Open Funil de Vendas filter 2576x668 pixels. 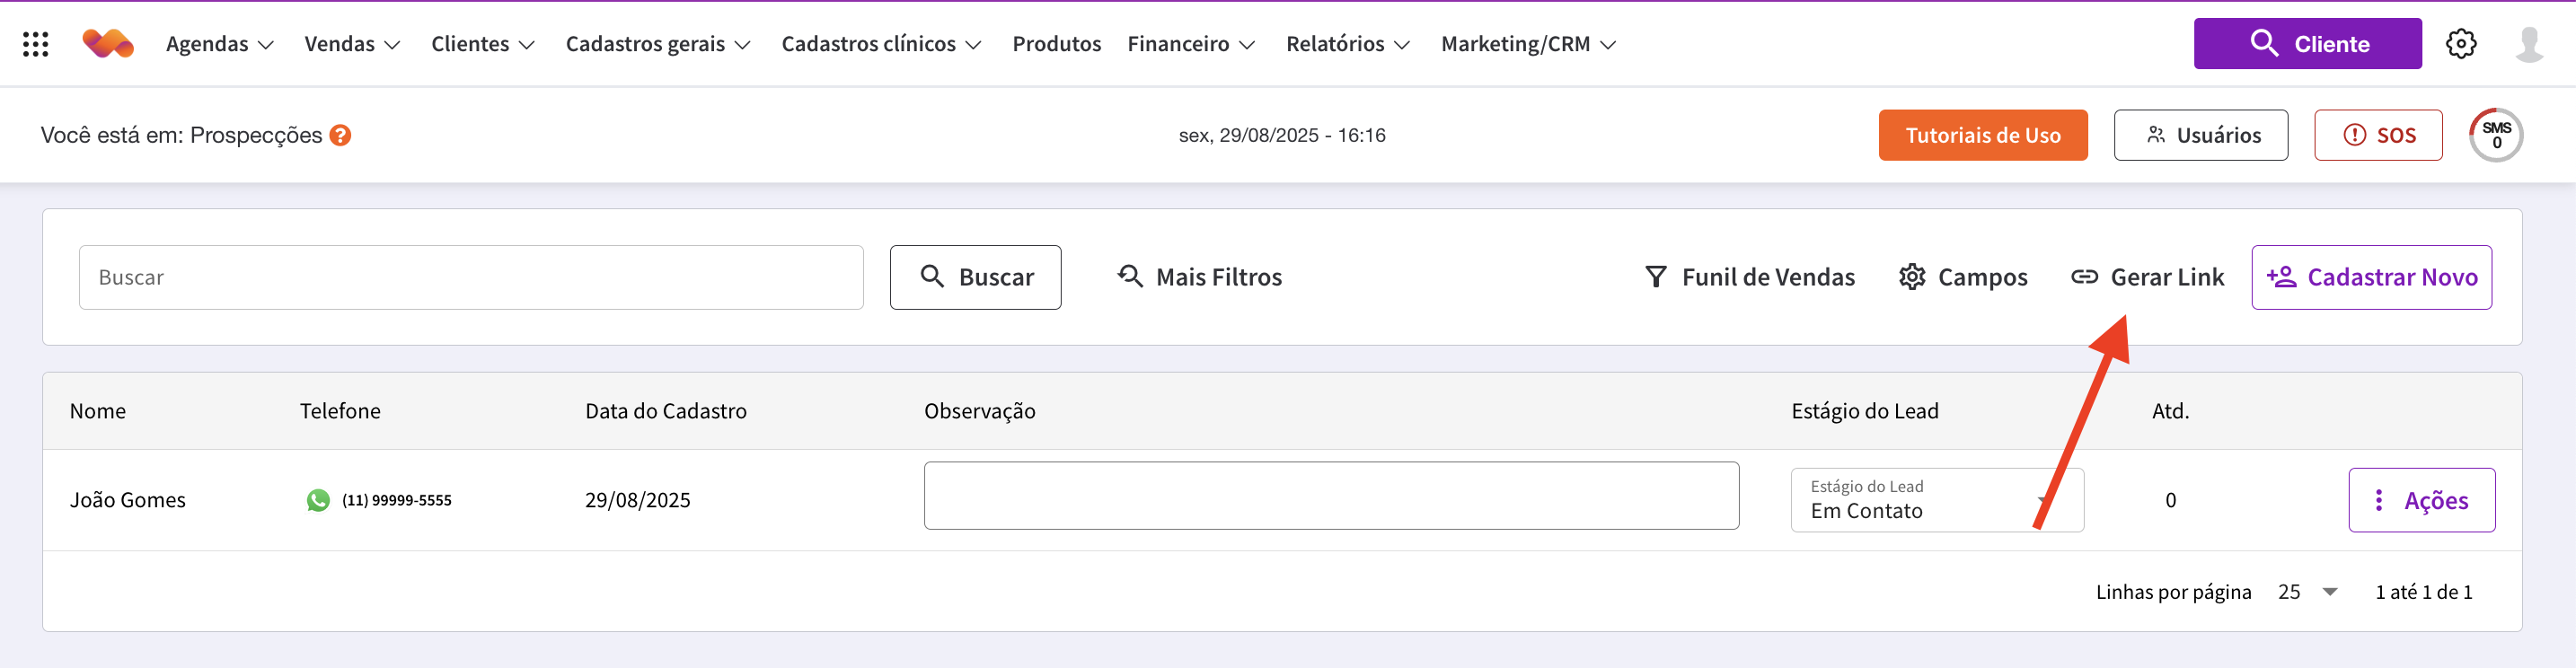1750,277
